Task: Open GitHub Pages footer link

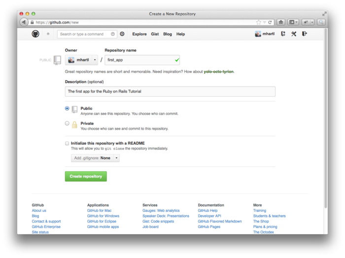Action: tap(209, 227)
